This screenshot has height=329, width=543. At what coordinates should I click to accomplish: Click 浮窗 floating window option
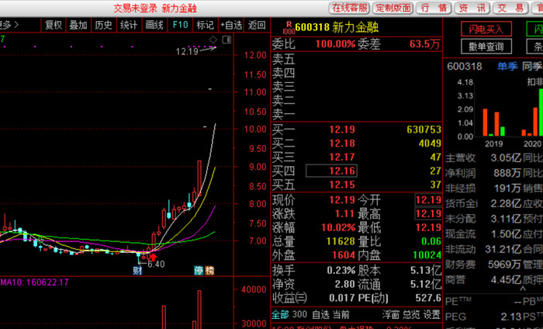click(x=391, y=314)
